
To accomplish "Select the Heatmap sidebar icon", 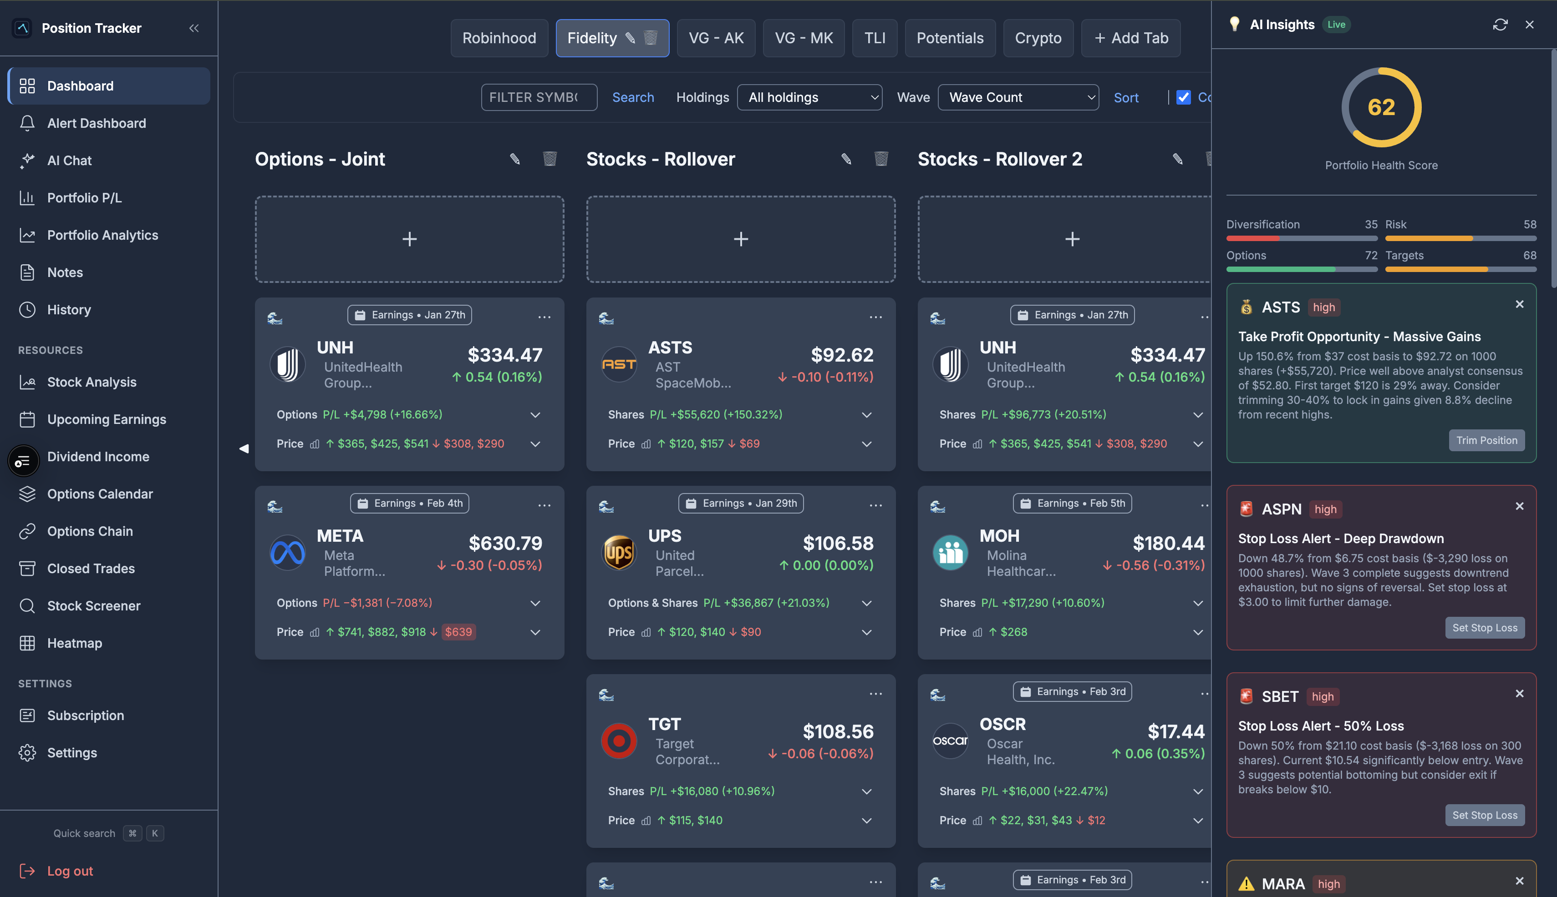I will click(27, 643).
